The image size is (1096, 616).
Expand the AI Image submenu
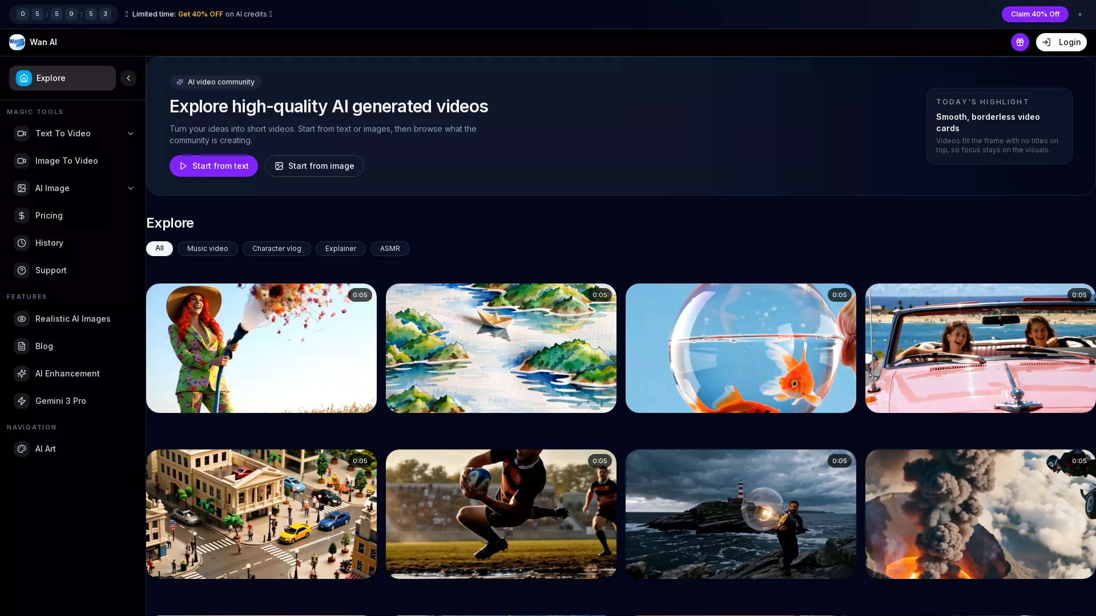pyautogui.click(x=131, y=188)
